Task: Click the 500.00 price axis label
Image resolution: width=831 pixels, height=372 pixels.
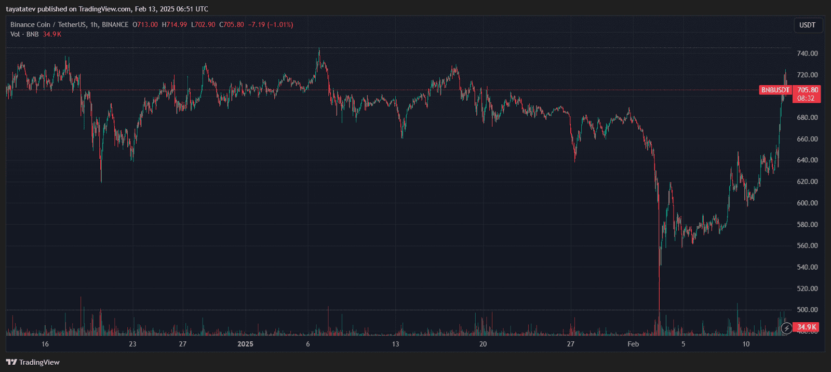Action: click(807, 310)
